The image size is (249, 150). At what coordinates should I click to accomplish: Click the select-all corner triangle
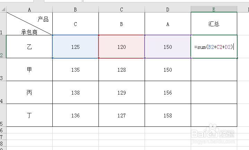point(3,9)
